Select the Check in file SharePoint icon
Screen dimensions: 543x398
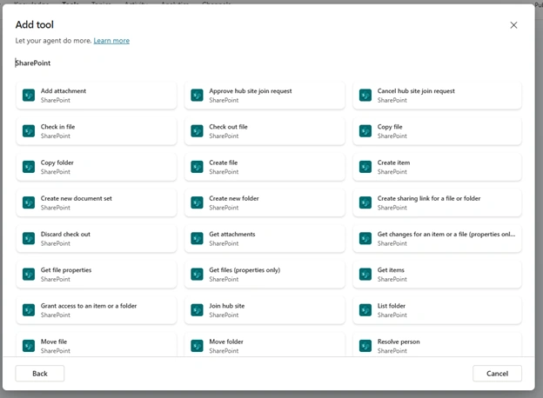[29, 131]
